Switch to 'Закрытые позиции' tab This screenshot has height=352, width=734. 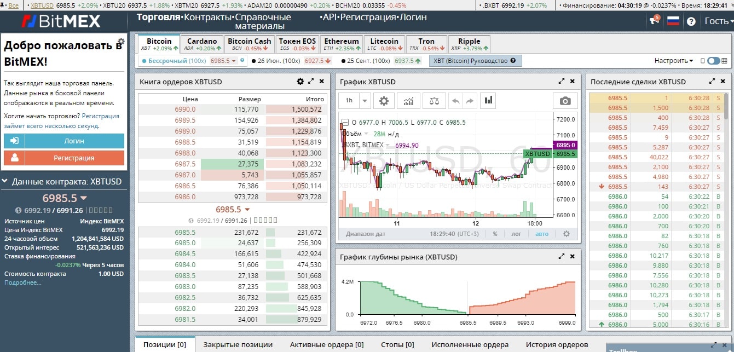[x=238, y=344]
